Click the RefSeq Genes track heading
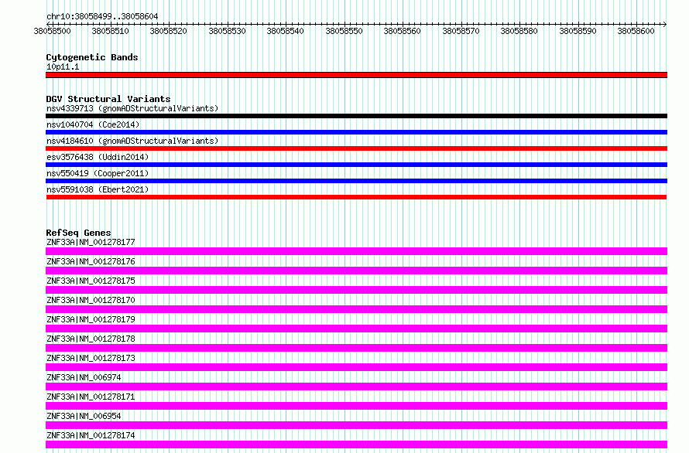 78,233
